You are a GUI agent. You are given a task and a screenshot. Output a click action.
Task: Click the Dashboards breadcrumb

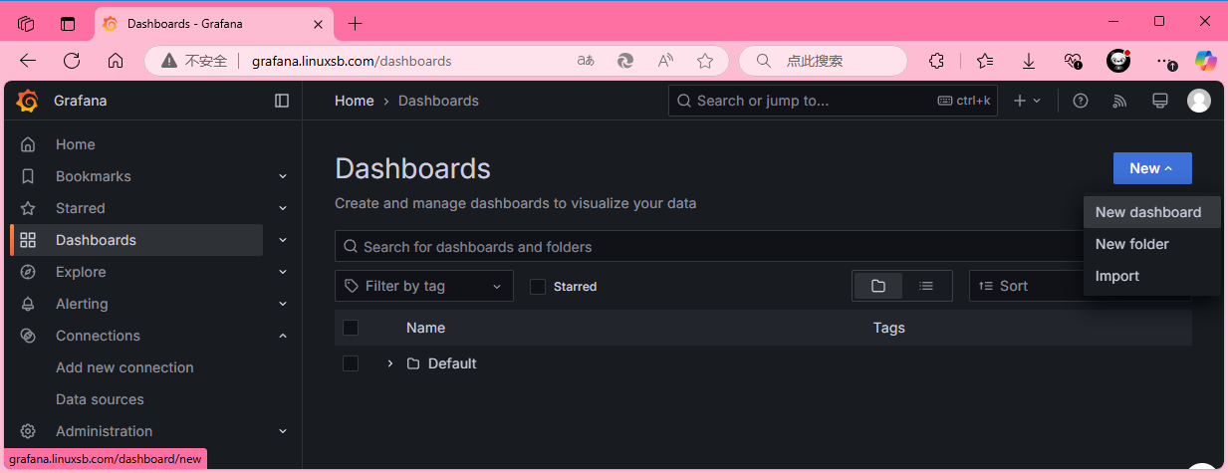pyautogui.click(x=438, y=101)
